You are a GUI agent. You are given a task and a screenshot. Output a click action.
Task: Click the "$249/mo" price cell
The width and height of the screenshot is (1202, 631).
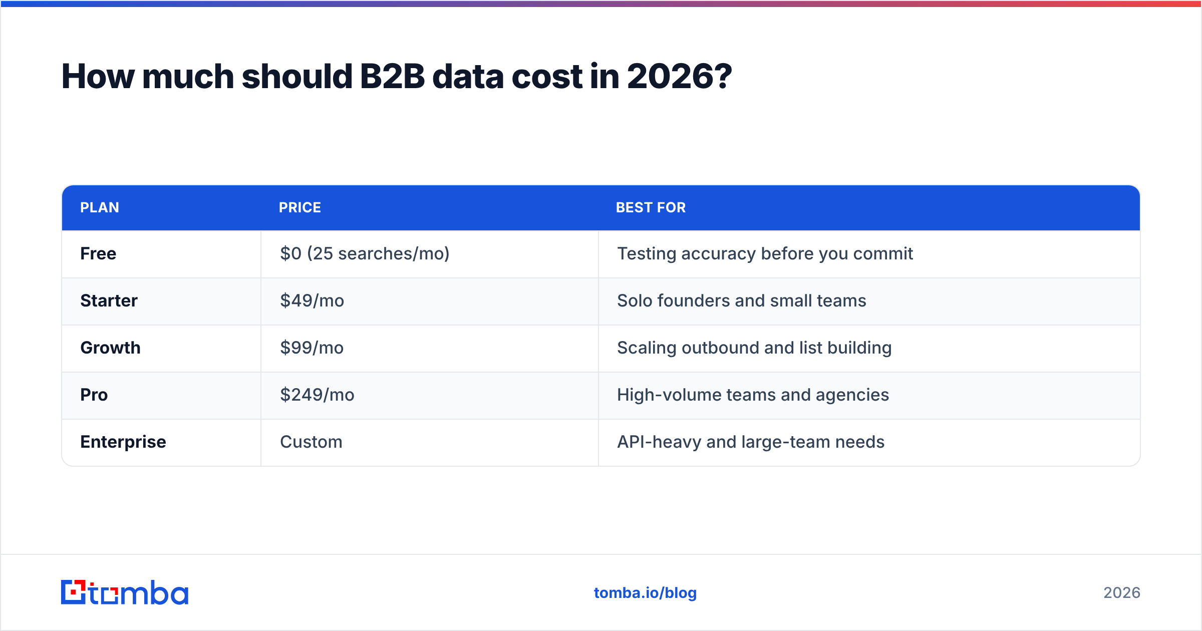tap(430, 395)
